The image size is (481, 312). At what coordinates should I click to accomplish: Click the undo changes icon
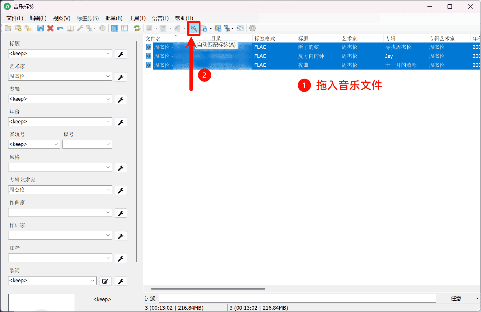click(60, 28)
